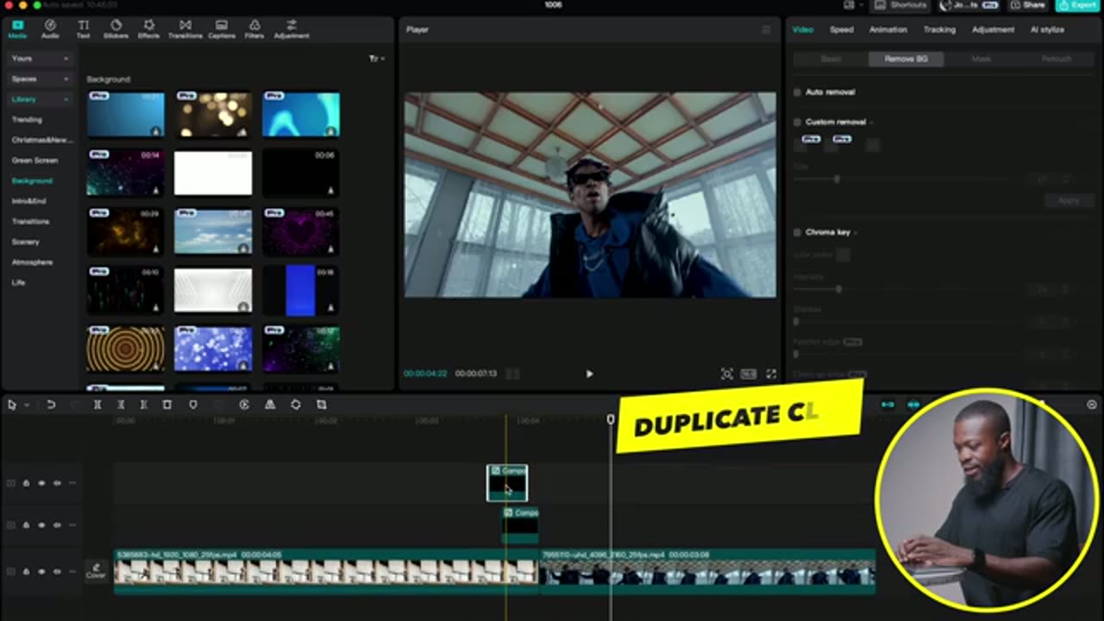Play the video in the player
1104x621 pixels.
(x=589, y=373)
